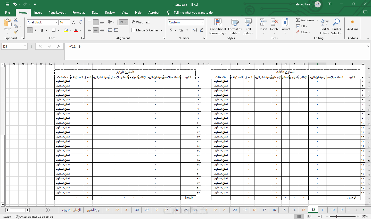This screenshot has height=219, width=371.
Task: Click the Paste clipboard icon
Action: (x=7, y=23)
